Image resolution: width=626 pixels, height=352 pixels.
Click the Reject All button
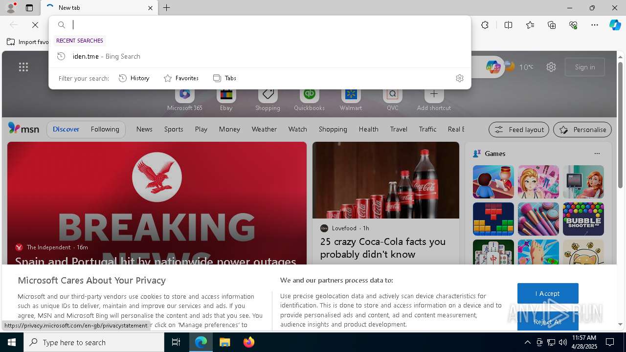[x=548, y=322]
